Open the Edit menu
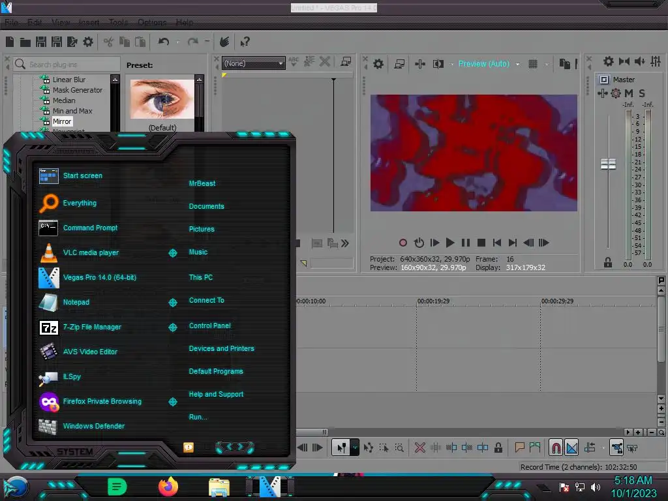This screenshot has width=668, height=501. [35, 22]
